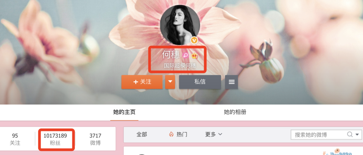Expand the 更多 filter dropdown
Screen dimensions: 363x155
213,134
